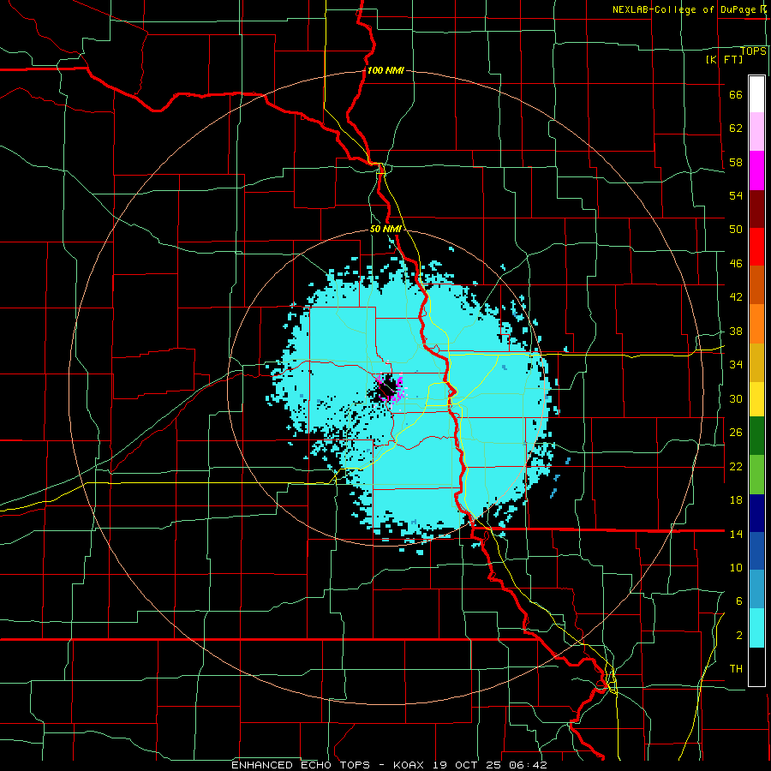The image size is (771, 771).
Task: Click the '22' legend value
Action: 736,466
